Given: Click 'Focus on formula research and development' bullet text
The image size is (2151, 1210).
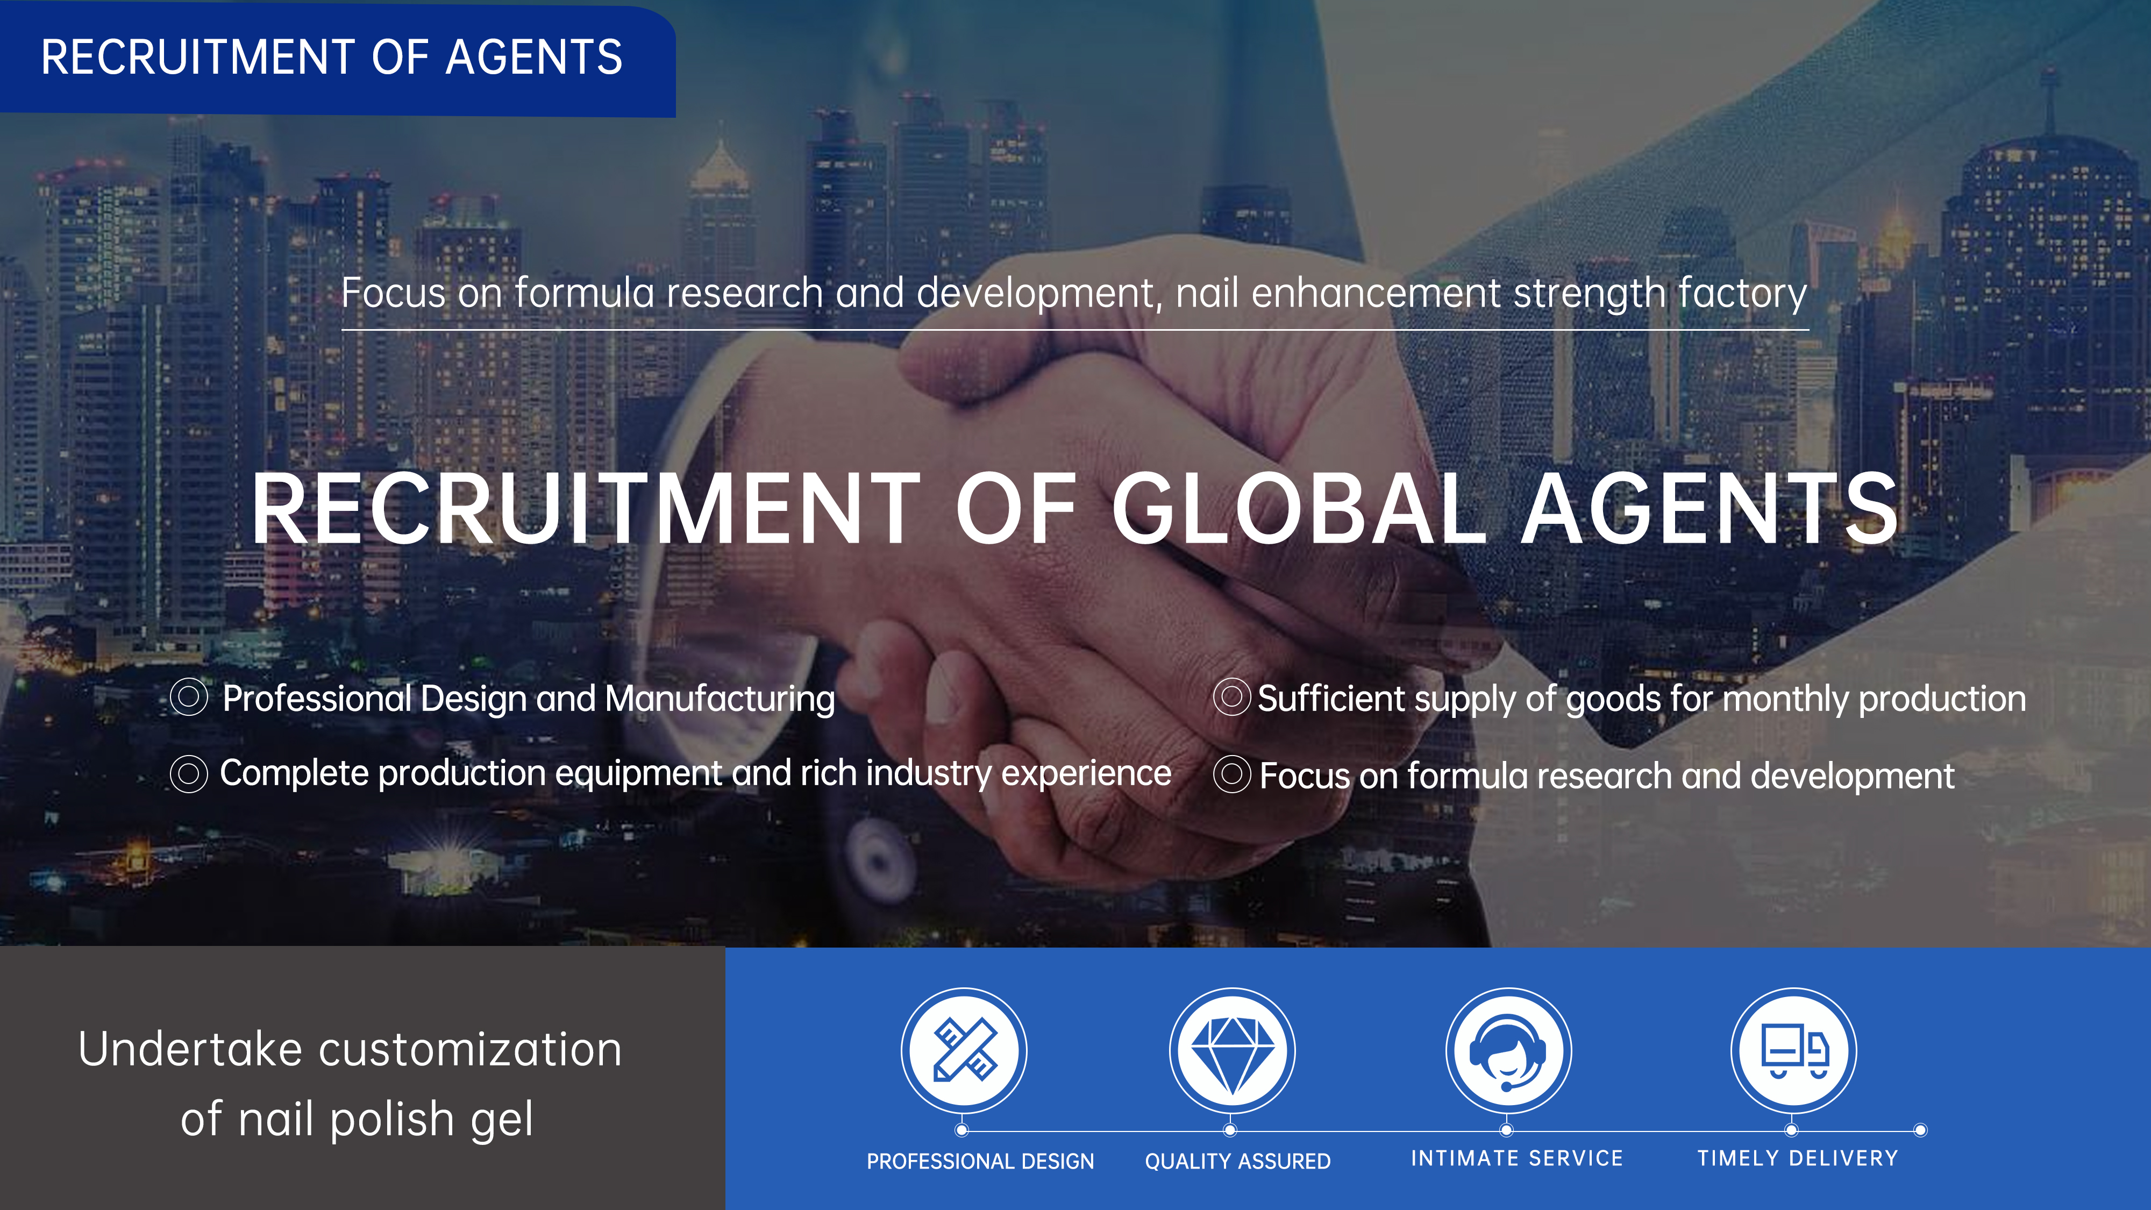Looking at the screenshot, I should click(x=1607, y=776).
